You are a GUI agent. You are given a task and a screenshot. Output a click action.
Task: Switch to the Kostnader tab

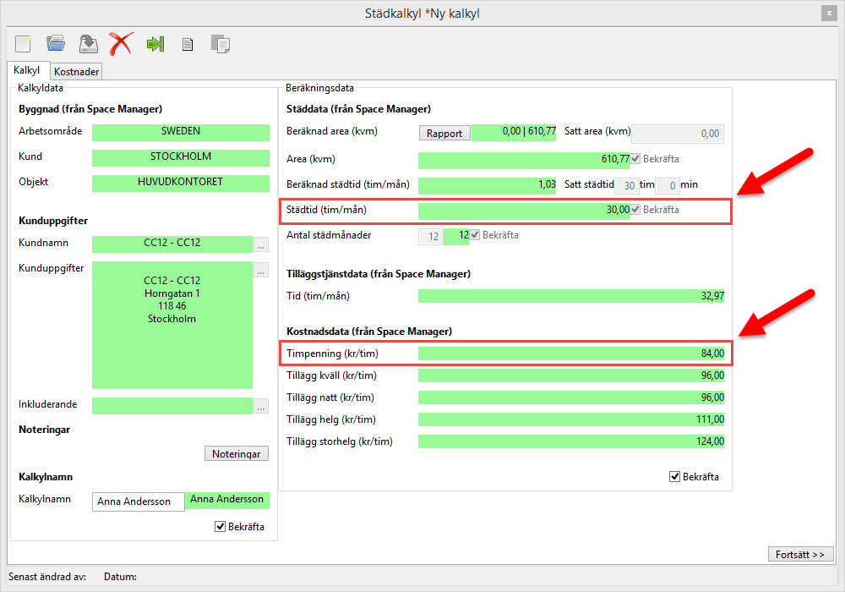[77, 72]
